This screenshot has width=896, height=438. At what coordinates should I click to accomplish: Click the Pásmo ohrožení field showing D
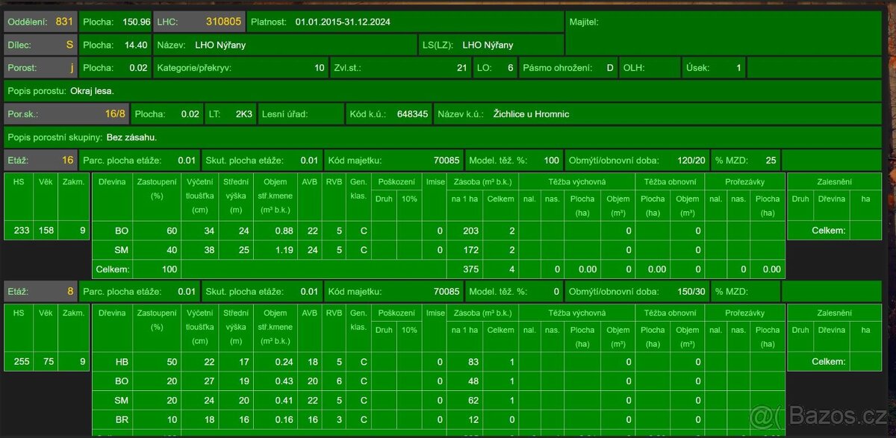click(569, 68)
